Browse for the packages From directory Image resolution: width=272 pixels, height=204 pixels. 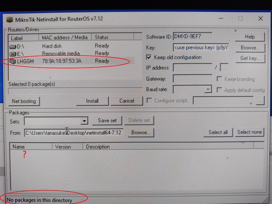(x=141, y=133)
